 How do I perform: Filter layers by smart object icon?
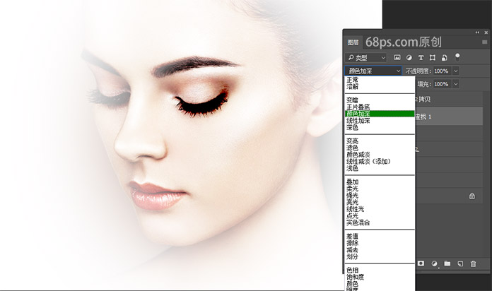click(445, 58)
